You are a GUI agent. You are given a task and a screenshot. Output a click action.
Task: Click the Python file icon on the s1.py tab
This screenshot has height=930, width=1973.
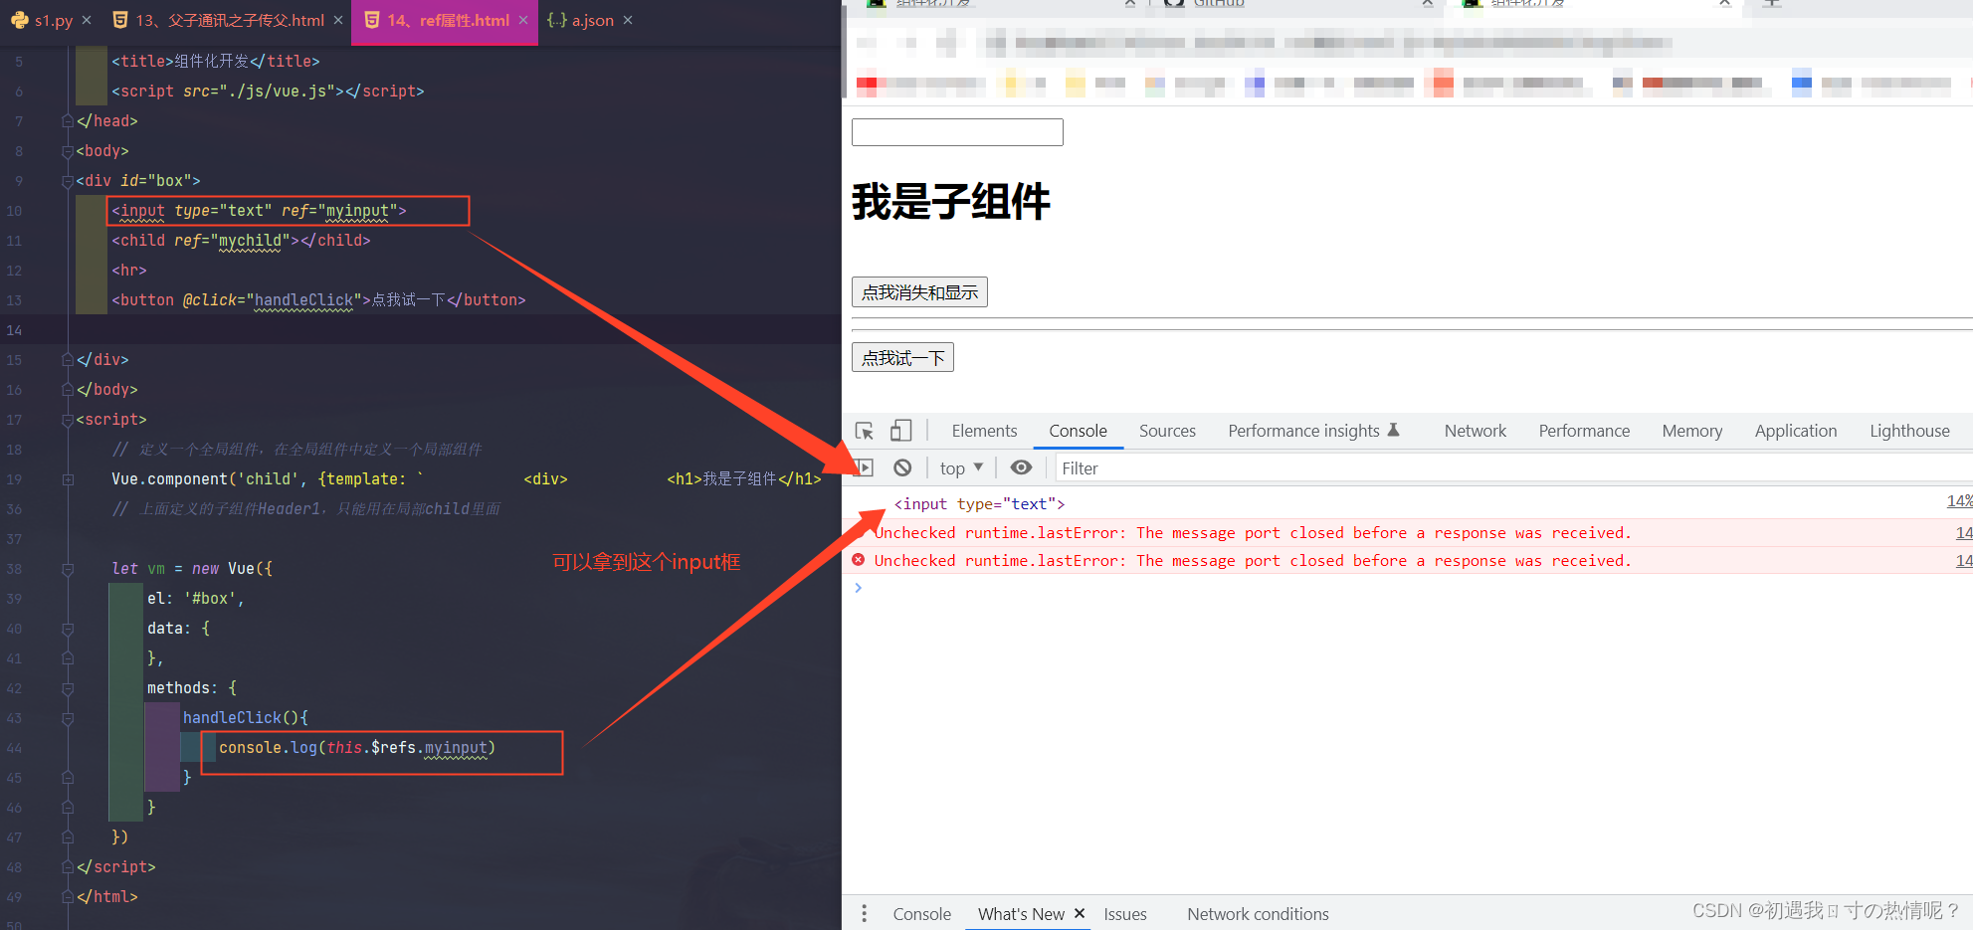(x=20, y=20)
